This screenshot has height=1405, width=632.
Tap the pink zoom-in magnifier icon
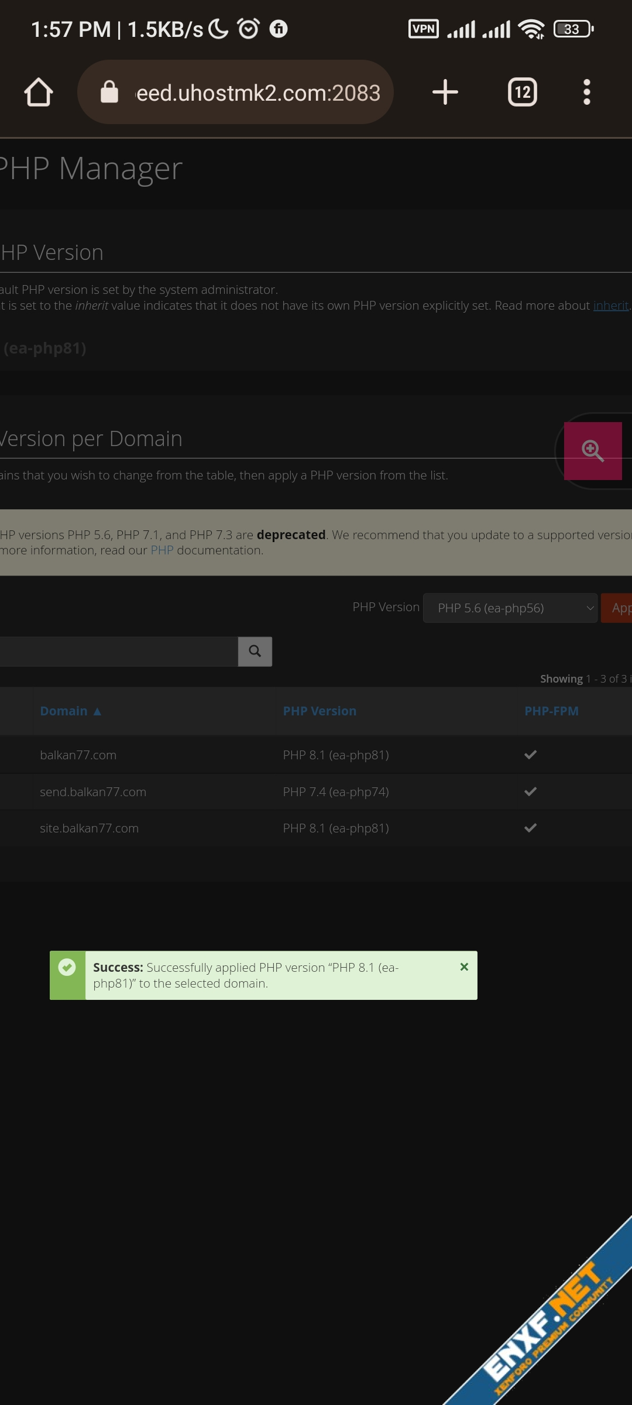[x=592, y=451]
